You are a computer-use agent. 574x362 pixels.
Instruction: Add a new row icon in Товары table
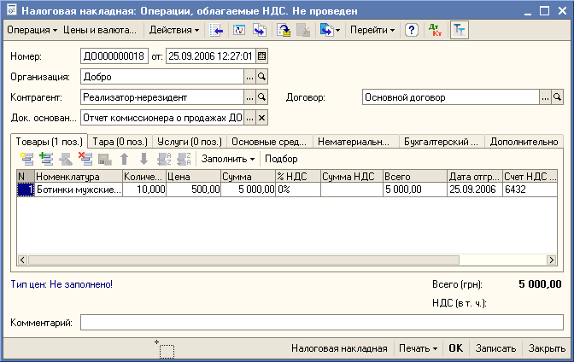(26, 159)
